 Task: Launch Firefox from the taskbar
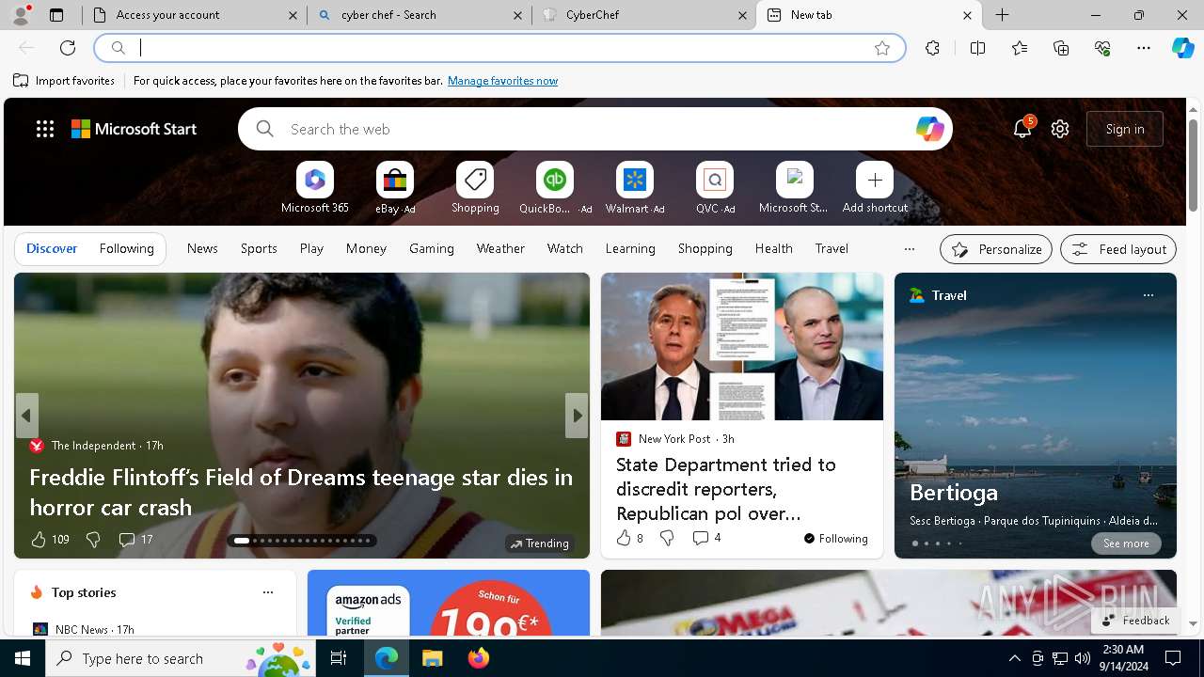[x=479, y=658]
